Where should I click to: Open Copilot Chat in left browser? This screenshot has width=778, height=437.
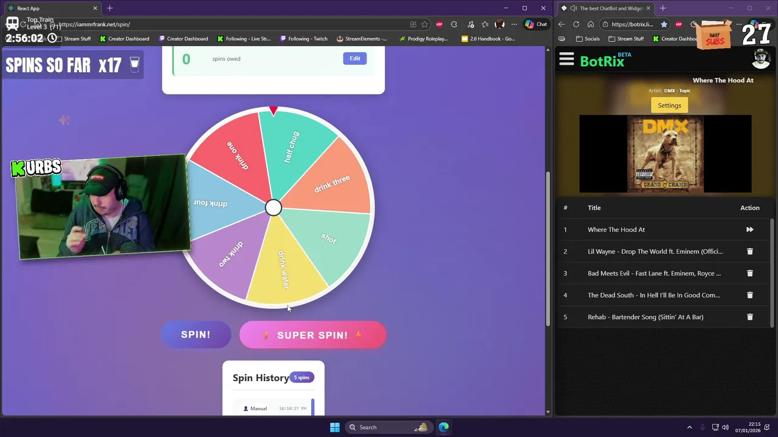[x=536, y=24]
